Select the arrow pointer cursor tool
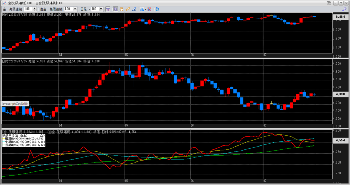 pos(116,9)
